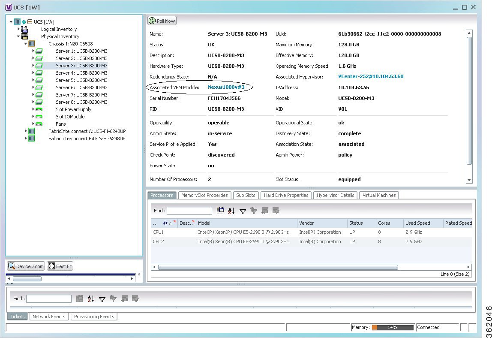Click the Best Fit icon
Viewport: 492px width, 338px height.
[51, 266]
